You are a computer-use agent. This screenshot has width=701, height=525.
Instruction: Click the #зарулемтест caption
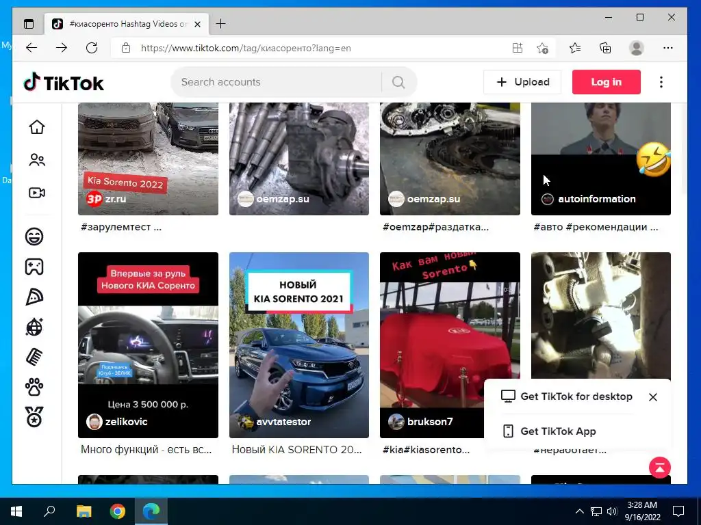pos(121,227)
